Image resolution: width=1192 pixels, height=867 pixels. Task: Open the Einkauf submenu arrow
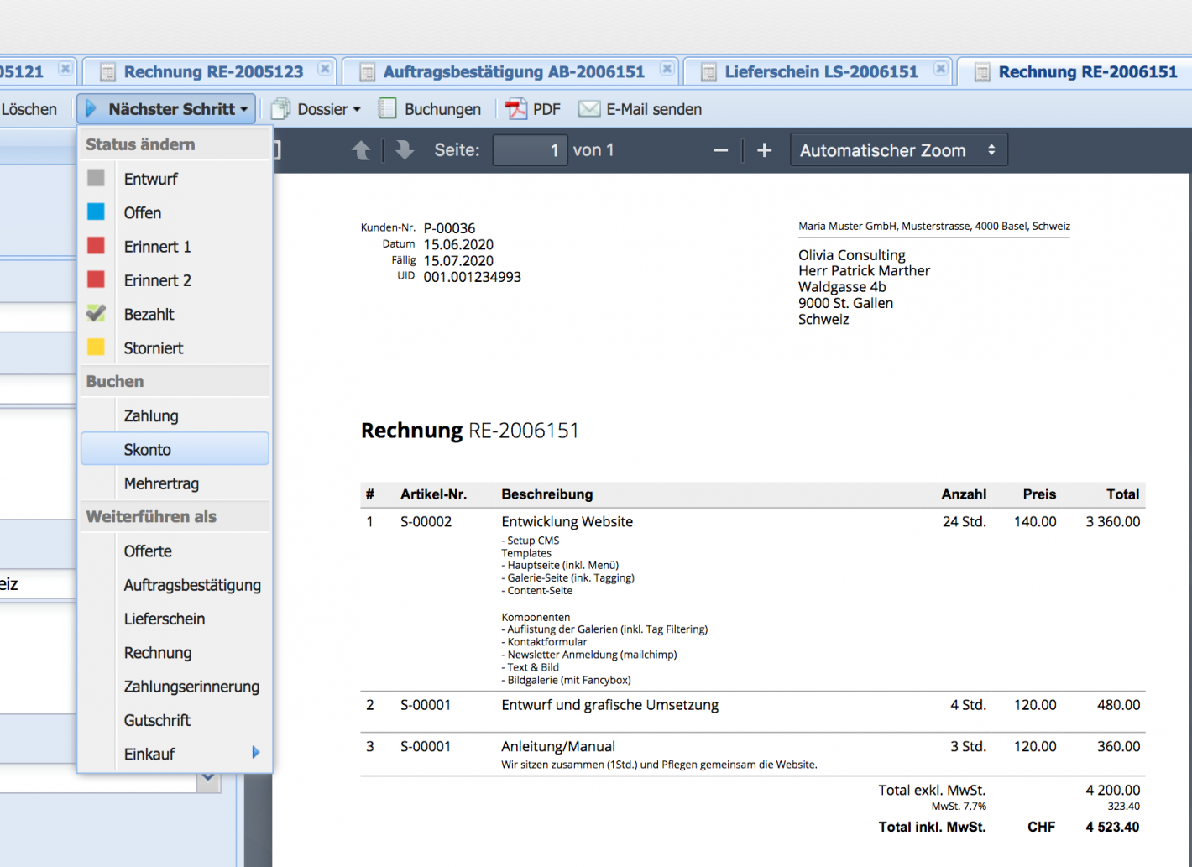(x=257, y=754)
